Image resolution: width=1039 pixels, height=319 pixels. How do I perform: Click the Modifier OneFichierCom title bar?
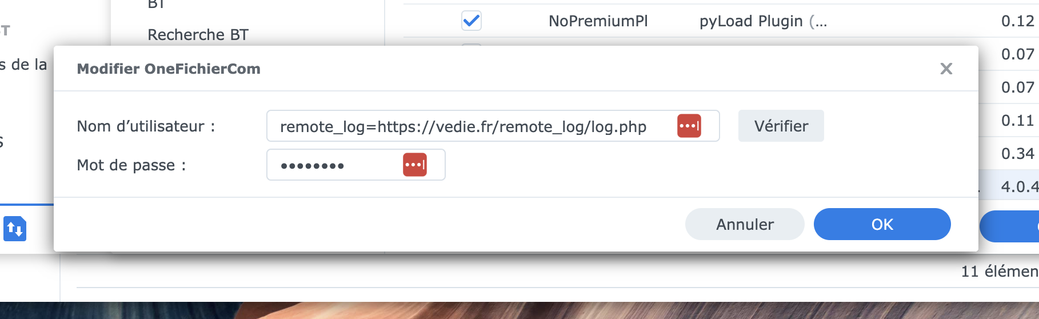click(515, 69)
